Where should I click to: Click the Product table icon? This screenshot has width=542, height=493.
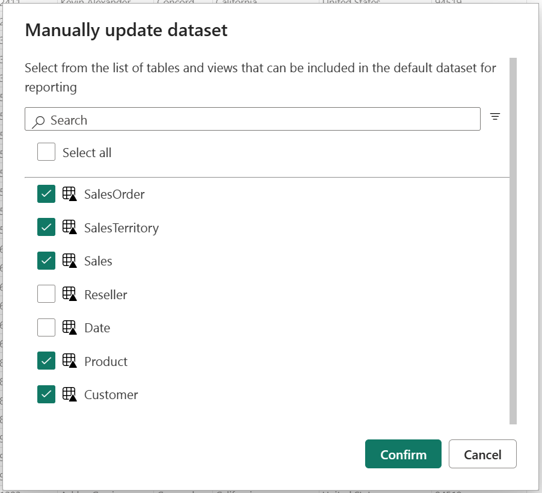click(70, 361)
